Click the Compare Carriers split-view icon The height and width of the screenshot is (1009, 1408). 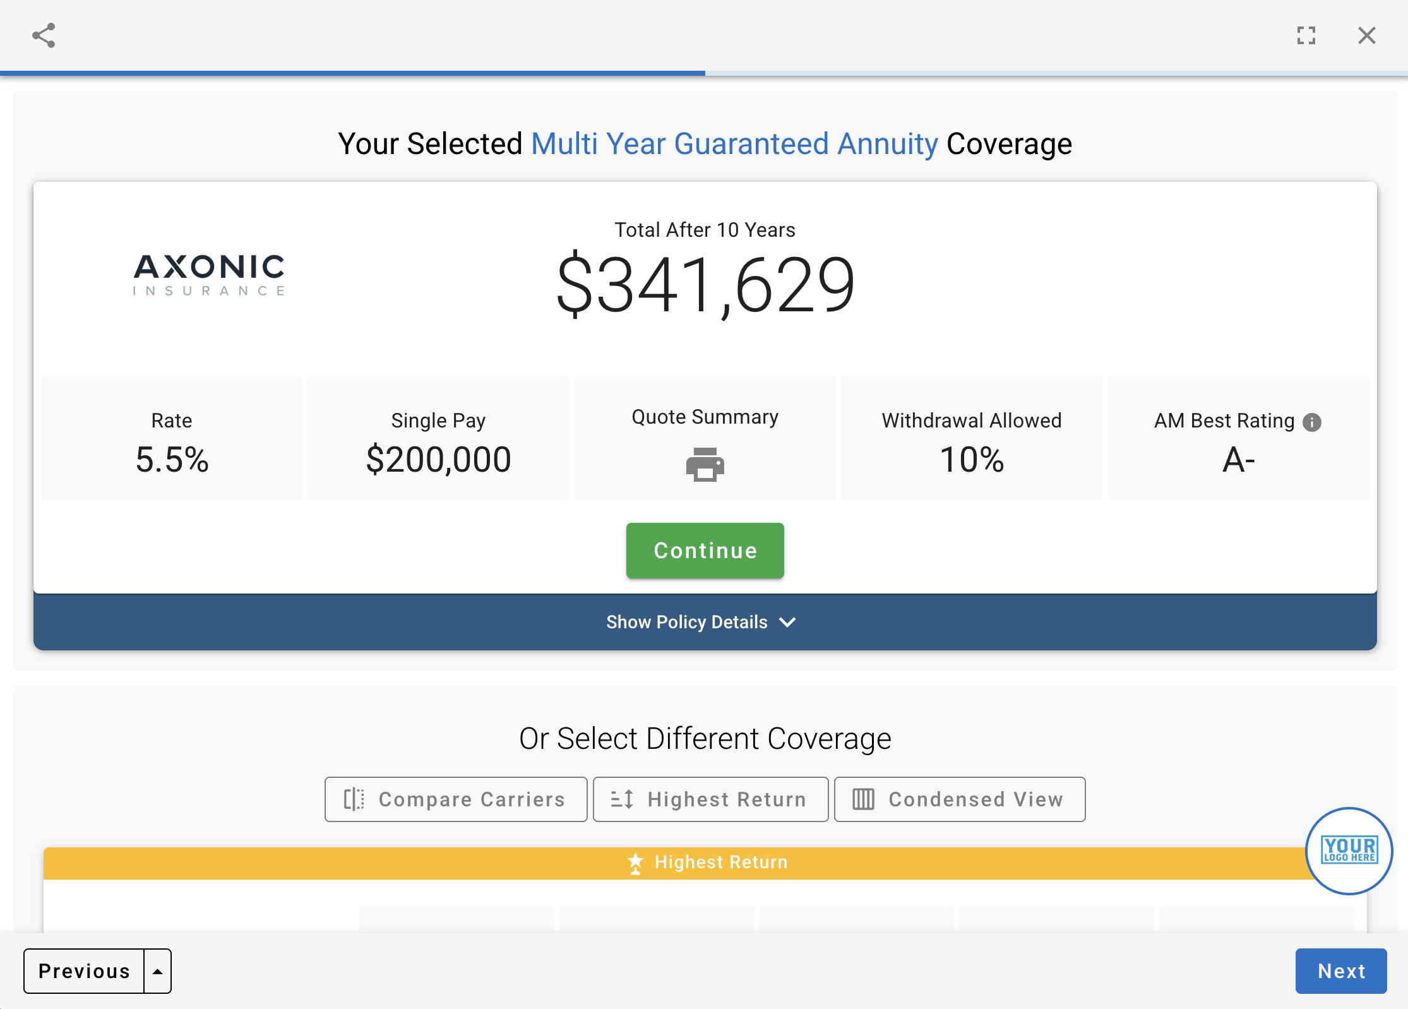click(354, 799)
